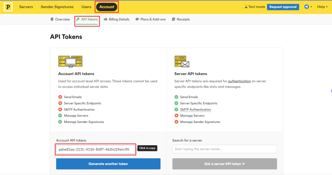Select the Account menu item
Image resolution: width=332 pixels, height=175 pixels.
[x=107, y=7]
